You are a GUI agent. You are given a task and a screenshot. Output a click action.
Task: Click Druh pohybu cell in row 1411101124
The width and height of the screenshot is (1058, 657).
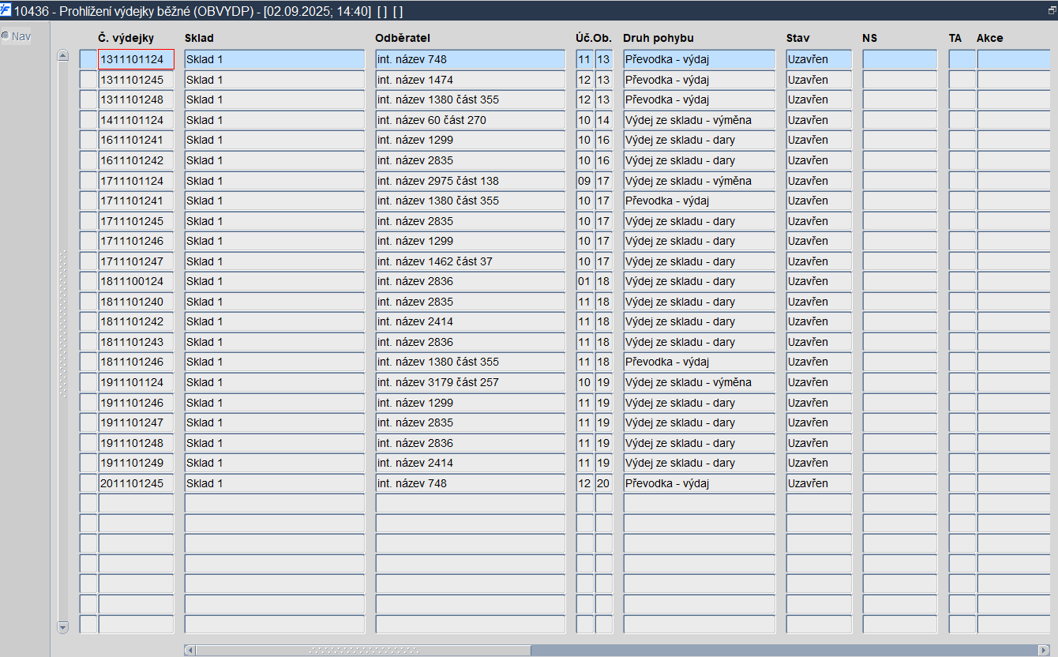pyautogui.click(x=700, y=120)
